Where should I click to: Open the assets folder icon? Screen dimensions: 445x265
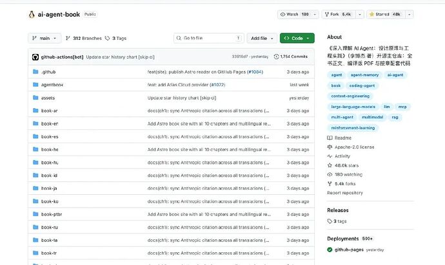pos(35,98)
